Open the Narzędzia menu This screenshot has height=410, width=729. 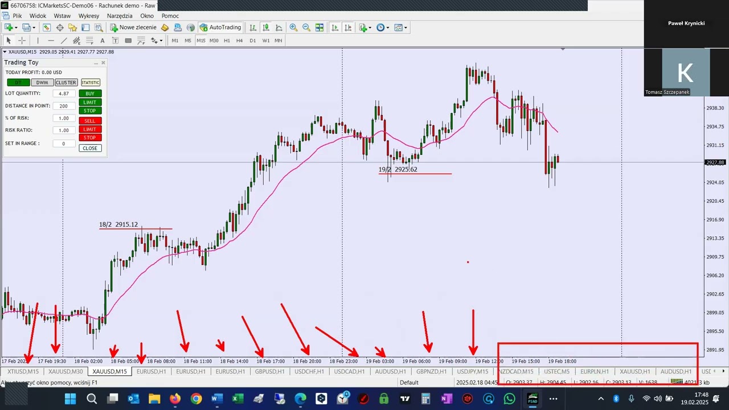pyautogui.click(x=120, y=16)
